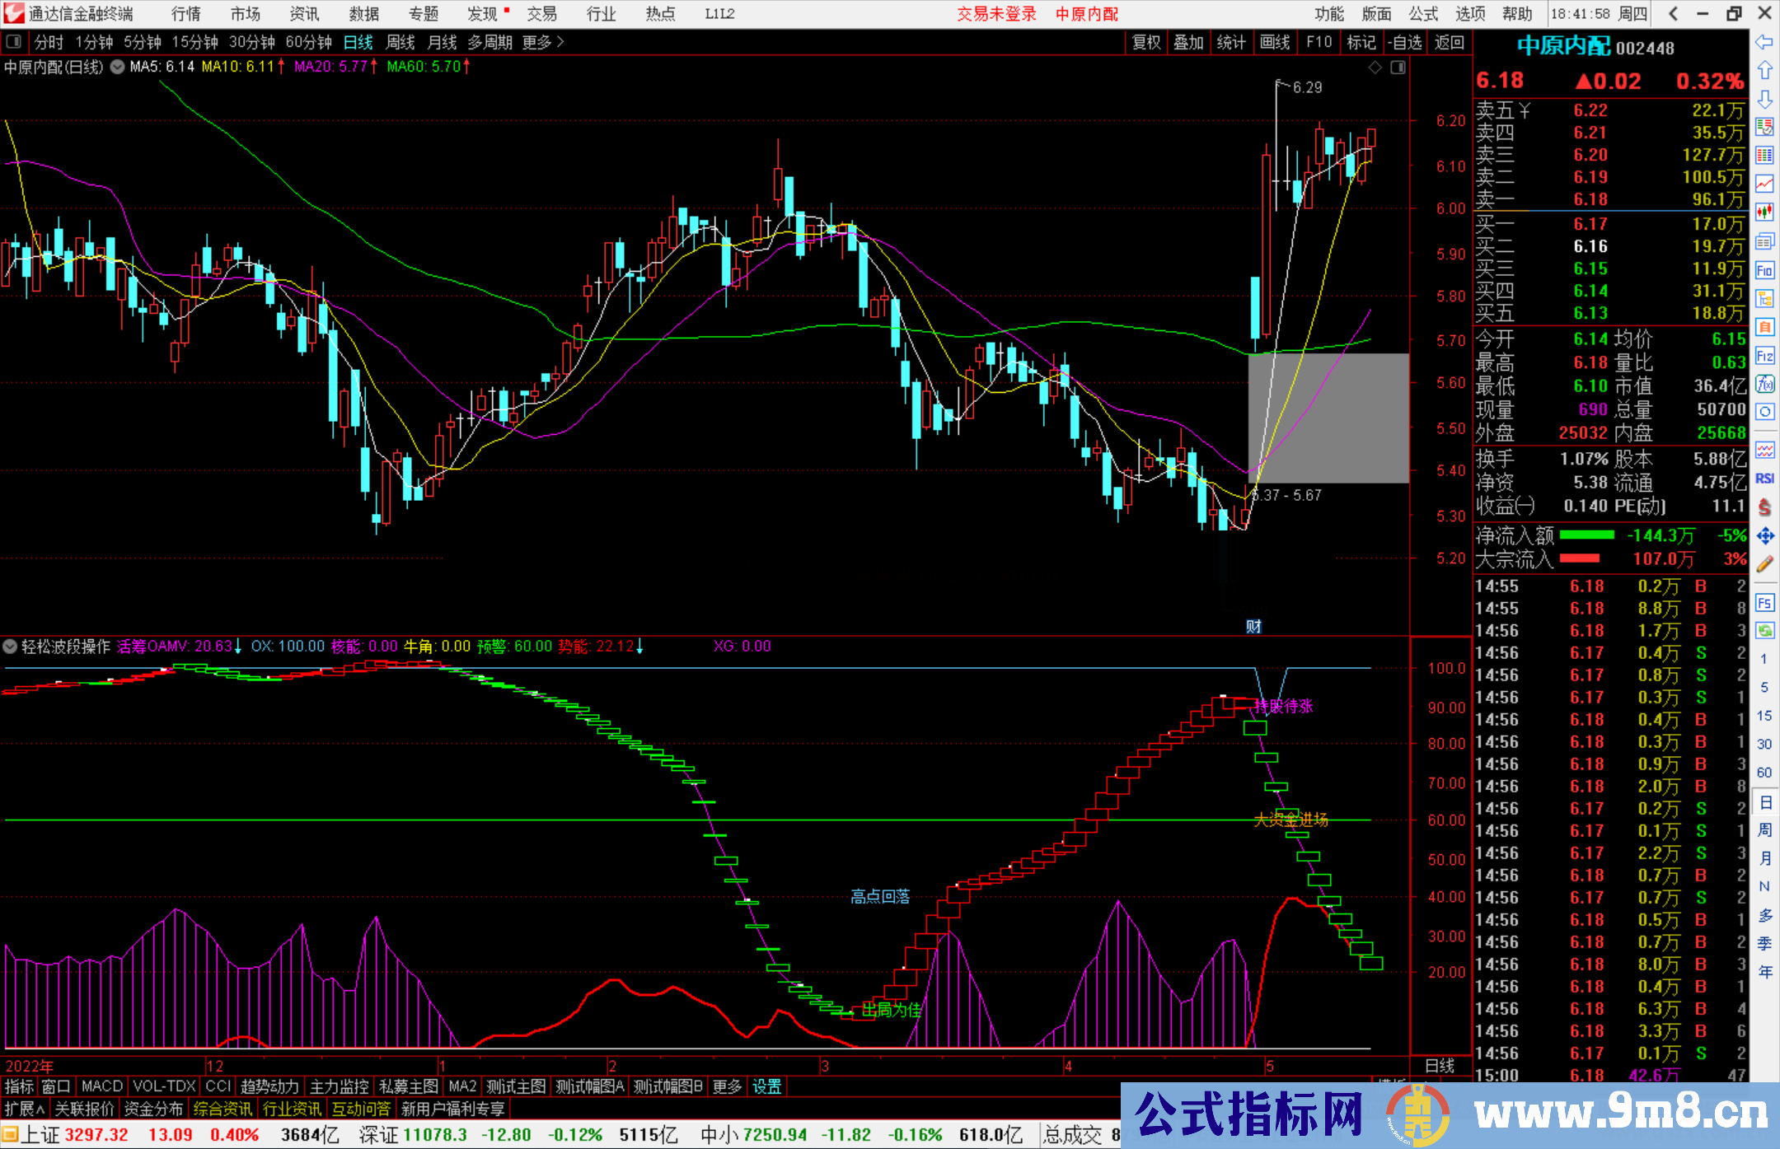The height and width of the screenshot is (1149, 1780).
Task: Click the 财 marker below the chart
Action: click(1253, 627)
